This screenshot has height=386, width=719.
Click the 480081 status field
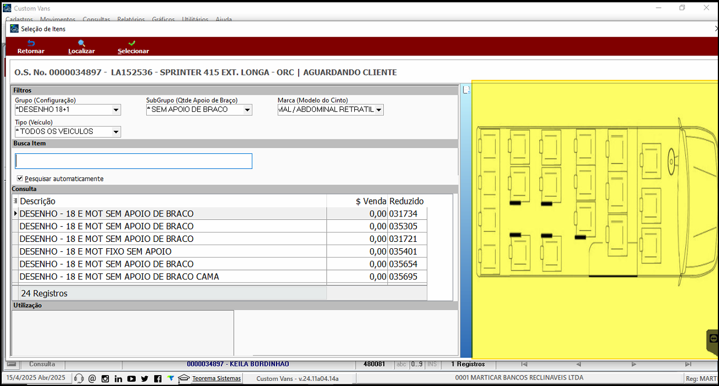pos(374,364)
